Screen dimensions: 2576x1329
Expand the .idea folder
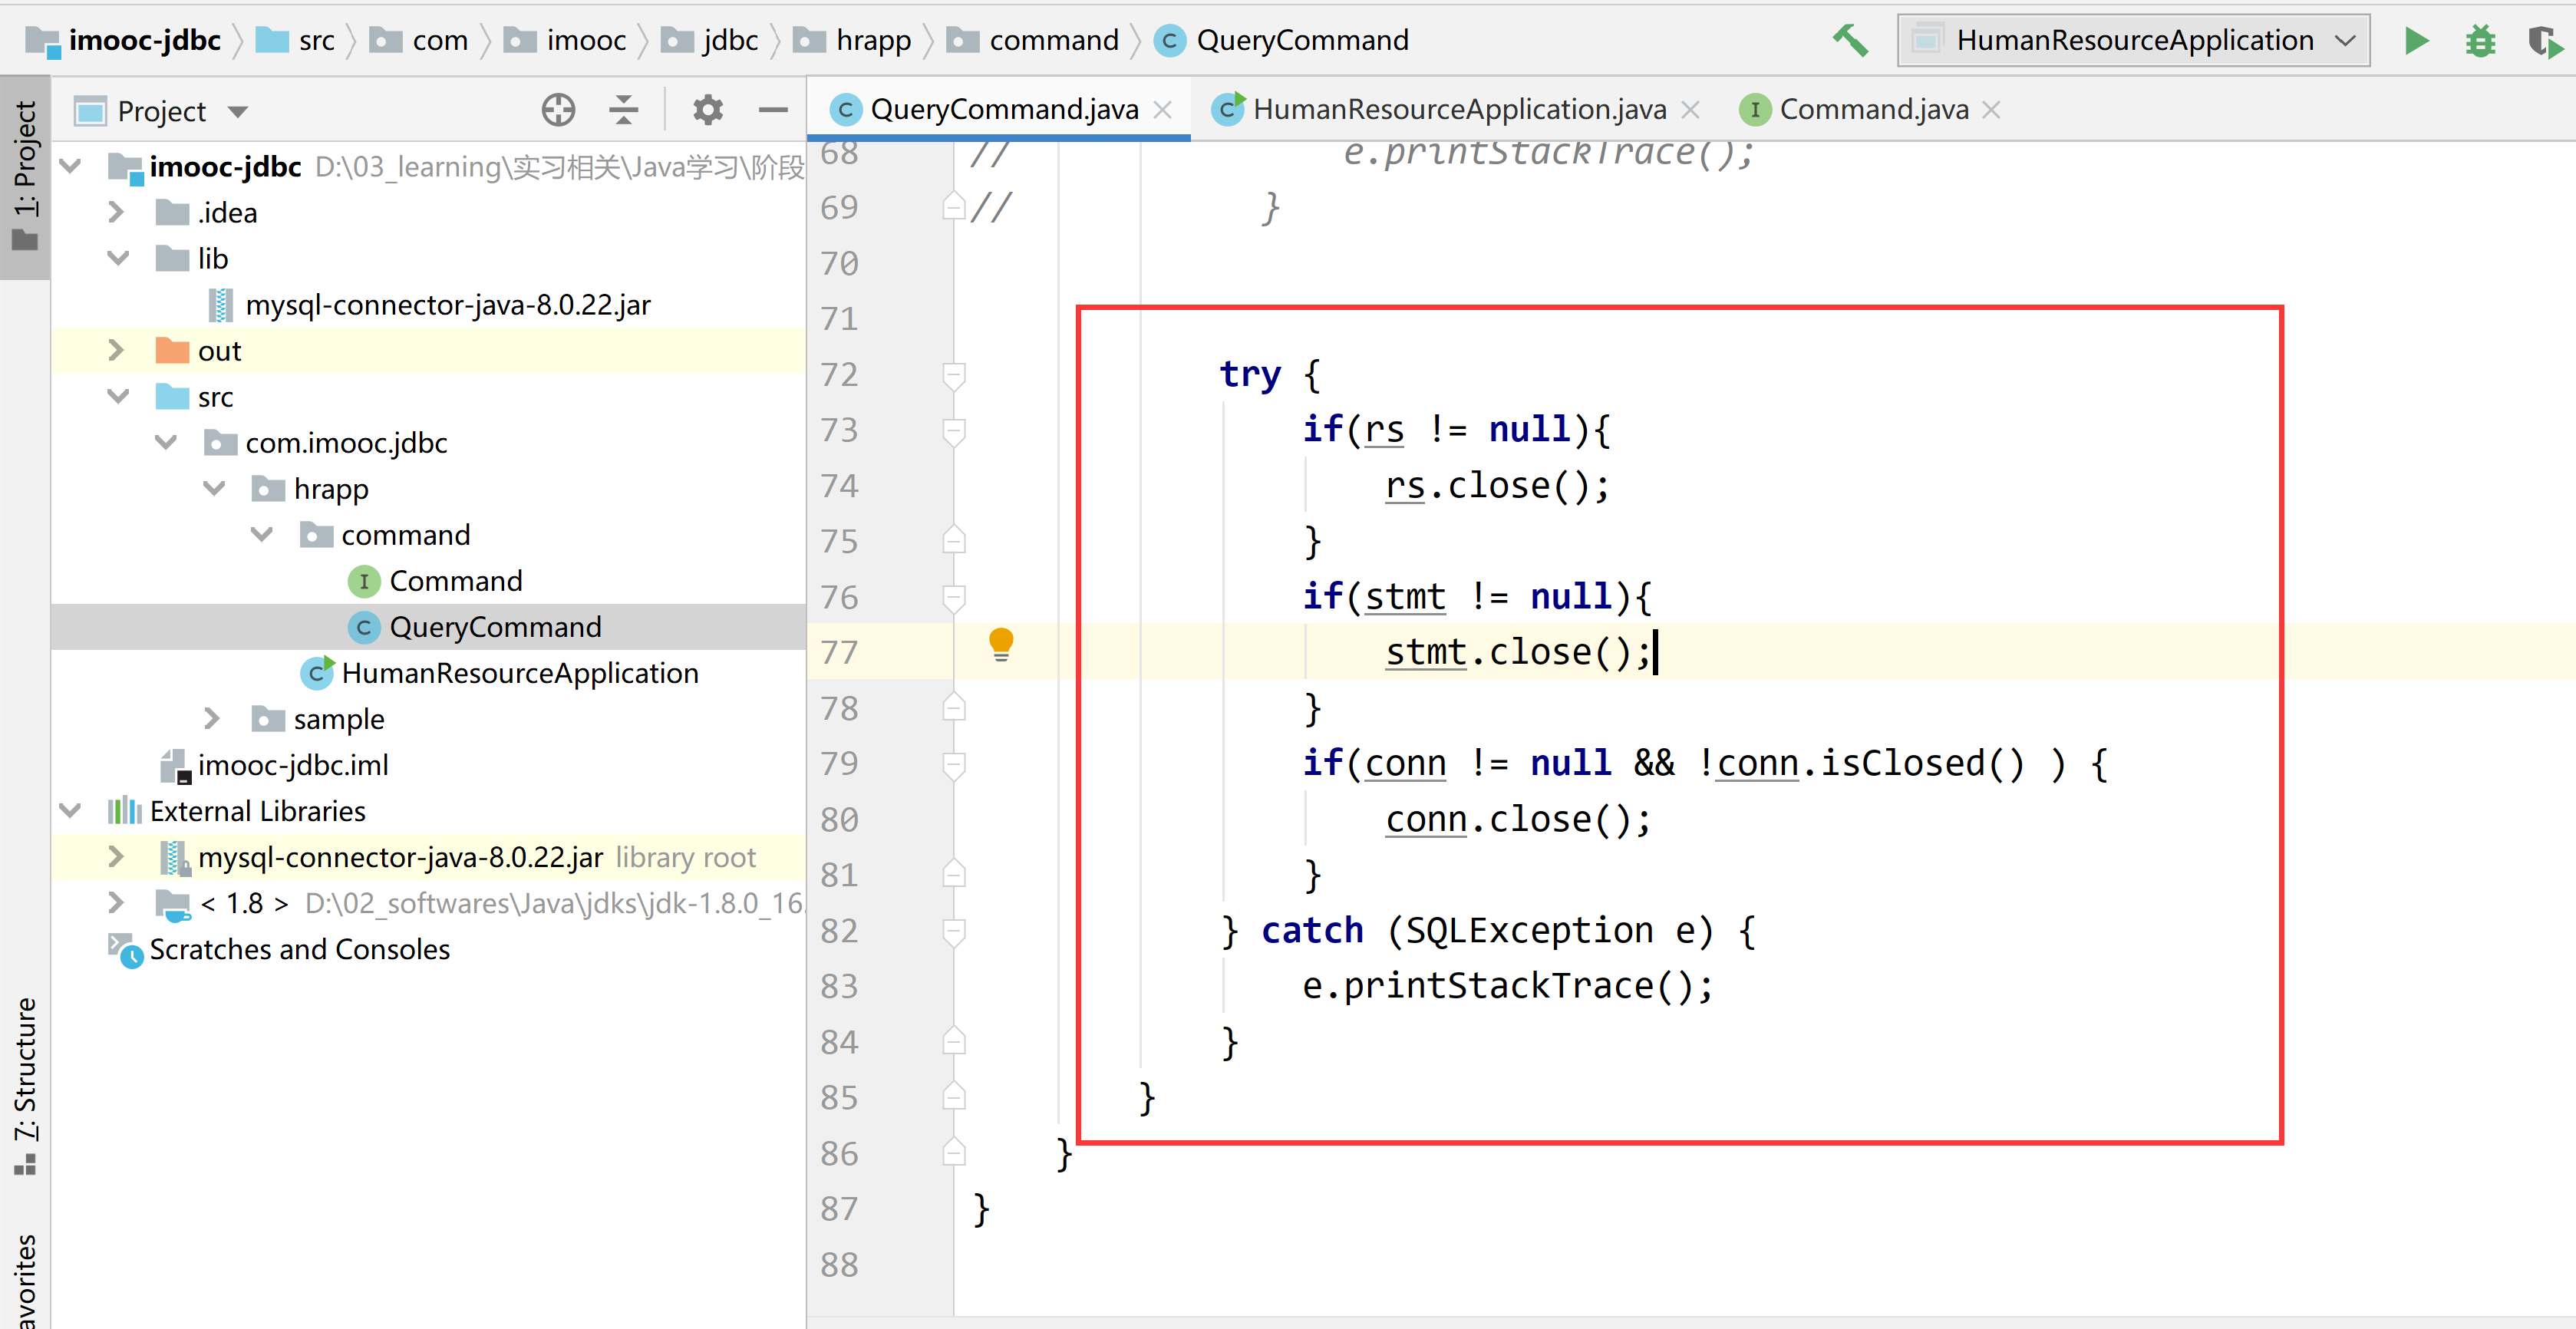116,212
